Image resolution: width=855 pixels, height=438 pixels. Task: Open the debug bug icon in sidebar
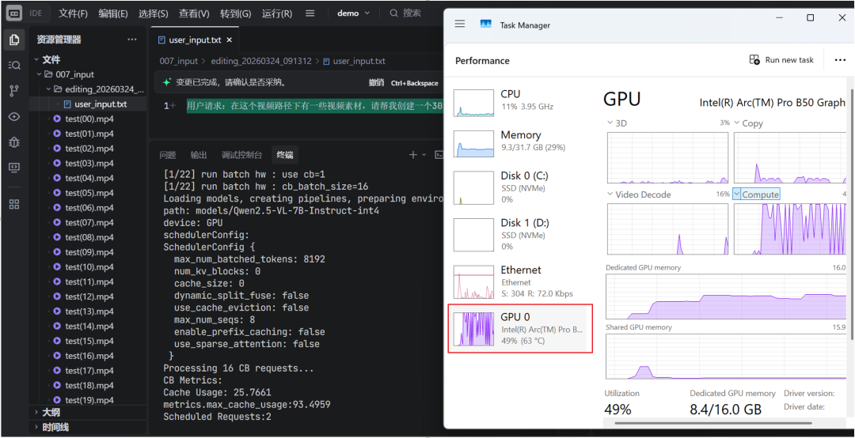tap(13, 142)
